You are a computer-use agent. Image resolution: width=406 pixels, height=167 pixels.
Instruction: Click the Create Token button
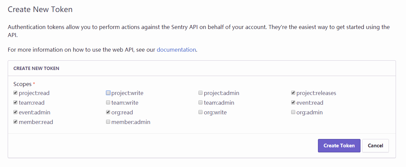(x=339, y=146)
